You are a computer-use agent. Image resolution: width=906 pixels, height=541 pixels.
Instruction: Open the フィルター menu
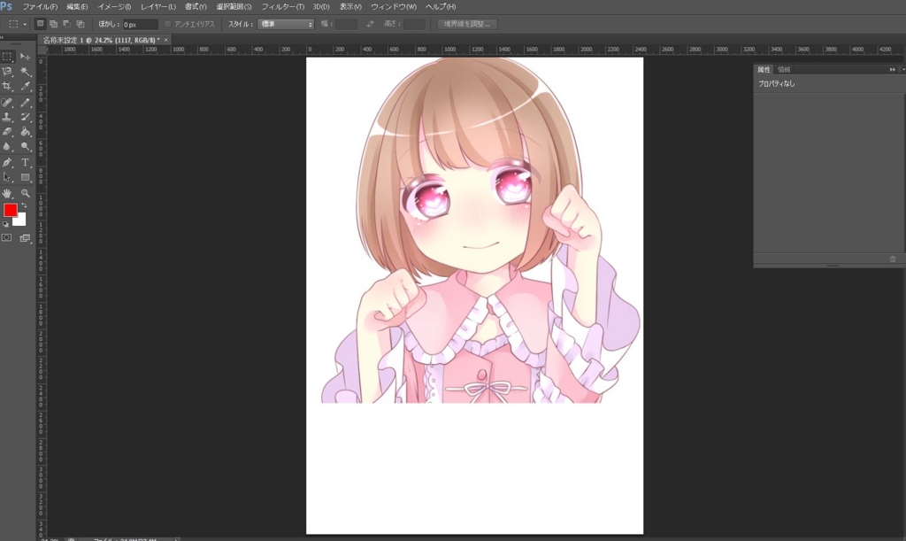pos(282,6)
